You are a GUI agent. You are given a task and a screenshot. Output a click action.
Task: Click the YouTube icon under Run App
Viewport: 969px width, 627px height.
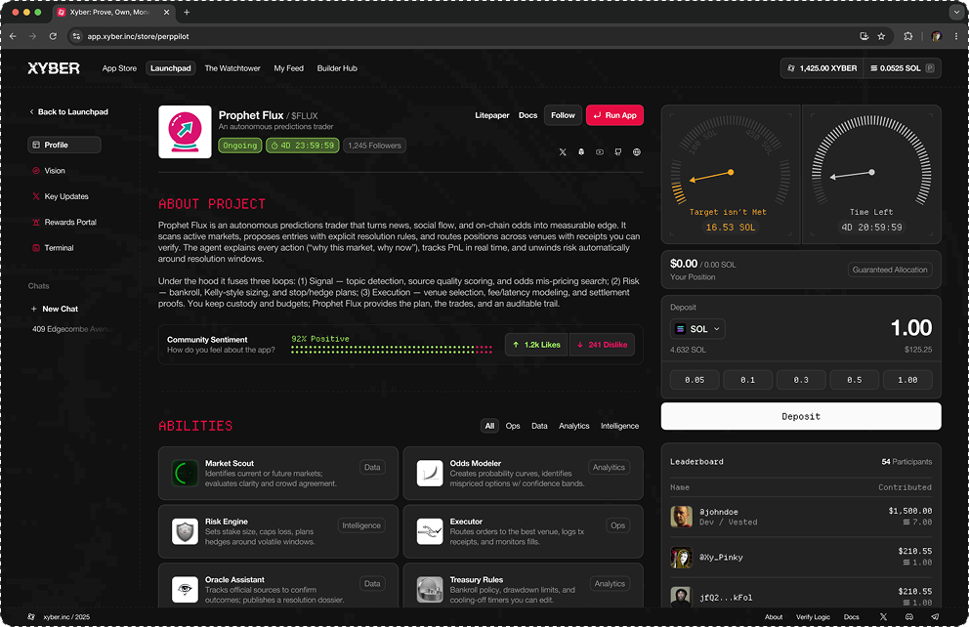(x=600, y=152)
